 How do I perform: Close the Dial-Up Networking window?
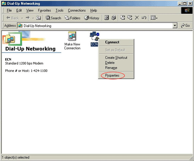[190, 4]
